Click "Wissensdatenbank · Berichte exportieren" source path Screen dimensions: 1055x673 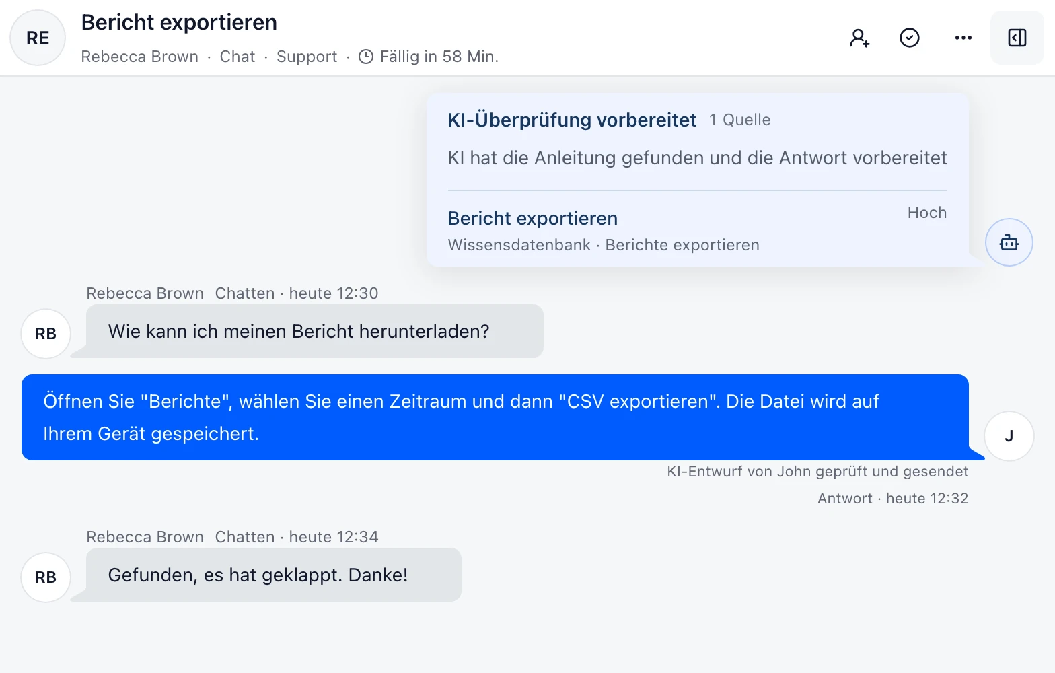pos(604,245)
